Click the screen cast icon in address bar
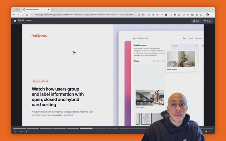The image size is (226, 141). click(139, 15)
